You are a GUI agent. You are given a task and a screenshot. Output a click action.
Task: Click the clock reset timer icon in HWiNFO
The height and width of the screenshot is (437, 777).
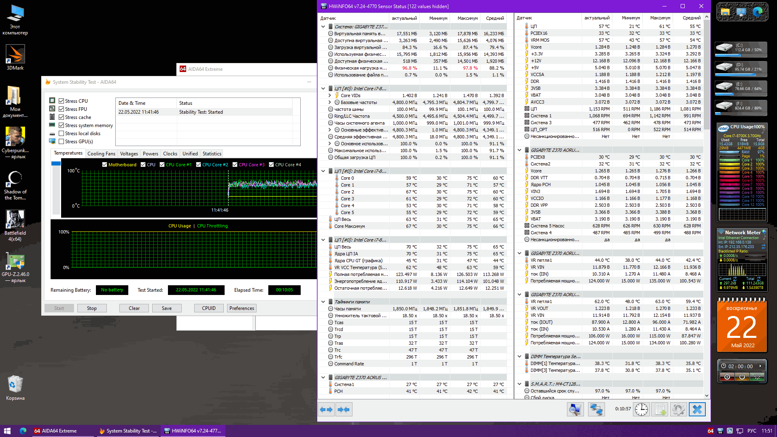coord(641,409)
